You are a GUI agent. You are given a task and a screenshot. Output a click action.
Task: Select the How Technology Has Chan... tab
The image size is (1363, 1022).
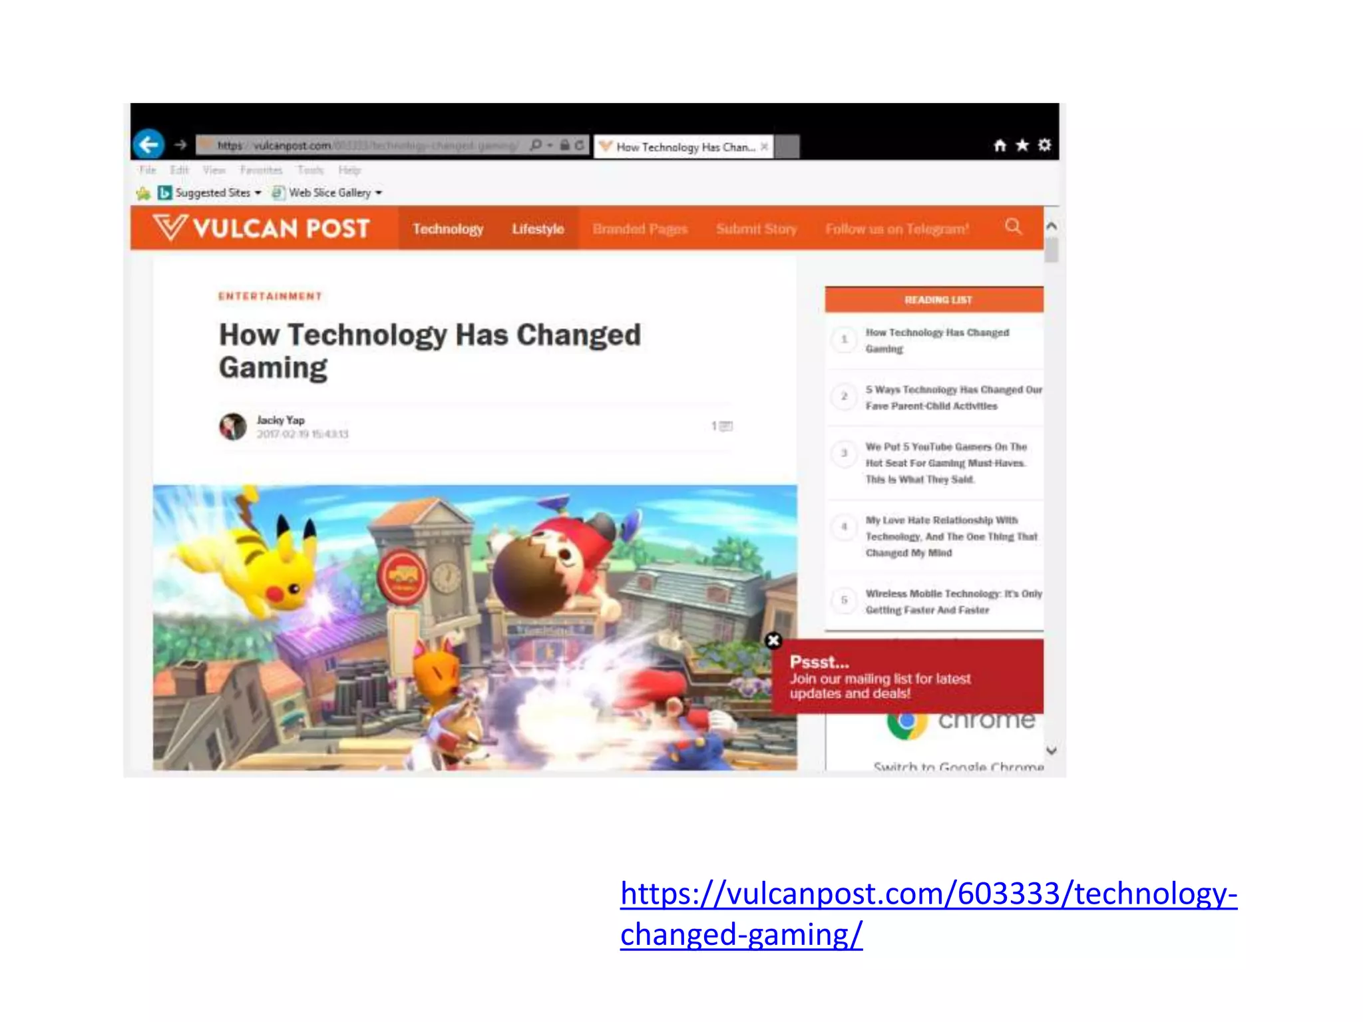(683, 146)
